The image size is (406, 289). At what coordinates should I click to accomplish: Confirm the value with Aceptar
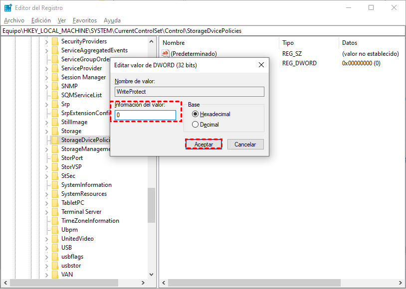pos(204,144)
